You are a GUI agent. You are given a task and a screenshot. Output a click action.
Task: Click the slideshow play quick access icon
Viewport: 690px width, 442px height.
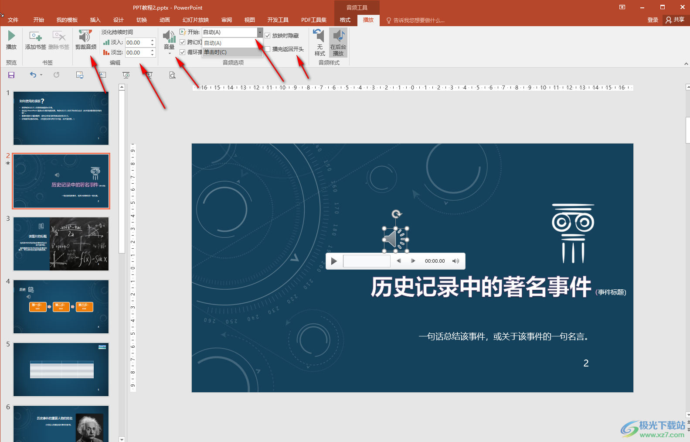[126, 75]
